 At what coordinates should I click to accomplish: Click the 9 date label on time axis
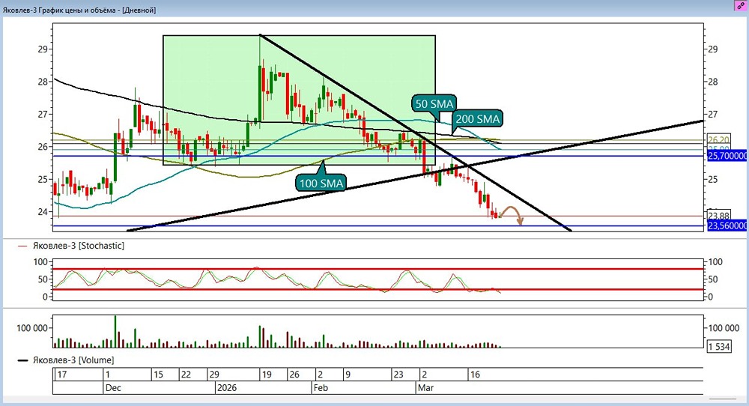[348, 375]
